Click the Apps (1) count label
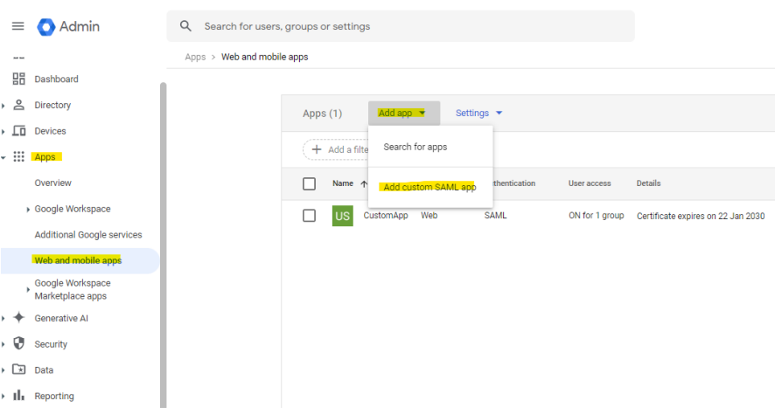Viewport: 775px width, 414px height. 322,114
